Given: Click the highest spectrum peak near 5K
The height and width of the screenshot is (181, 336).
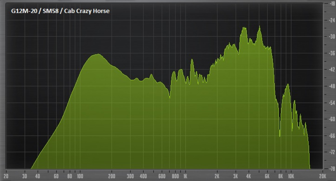Looking at the screenshot, I should (x=260, y=26).
